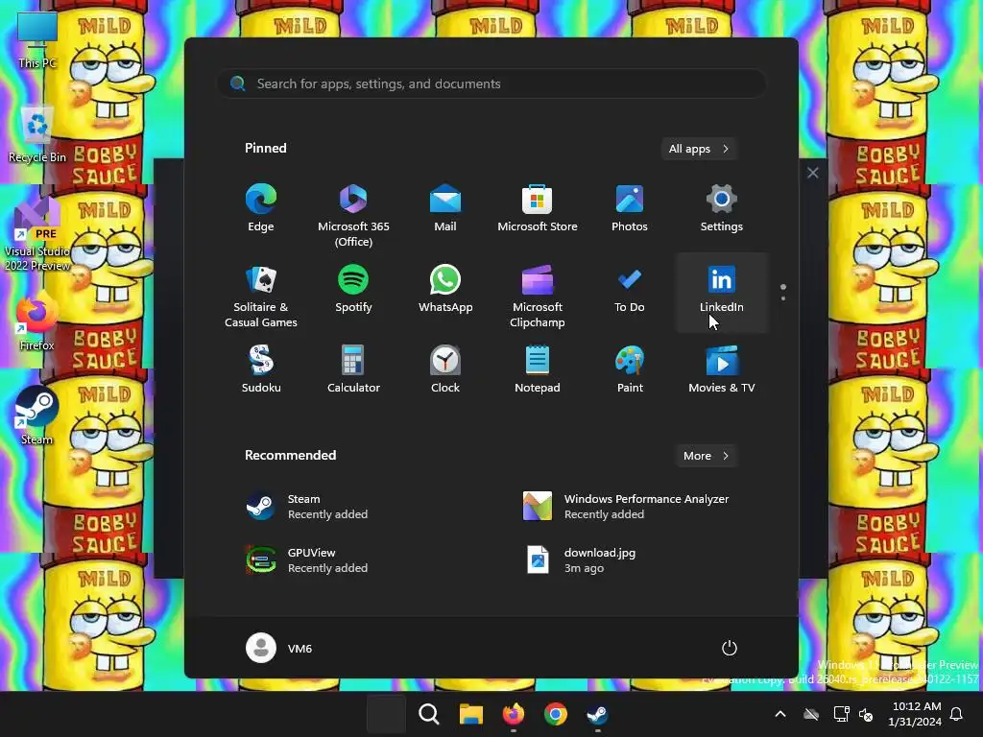Open Edge from pinned apps
983x737 pixels.
tap(261, 208)
